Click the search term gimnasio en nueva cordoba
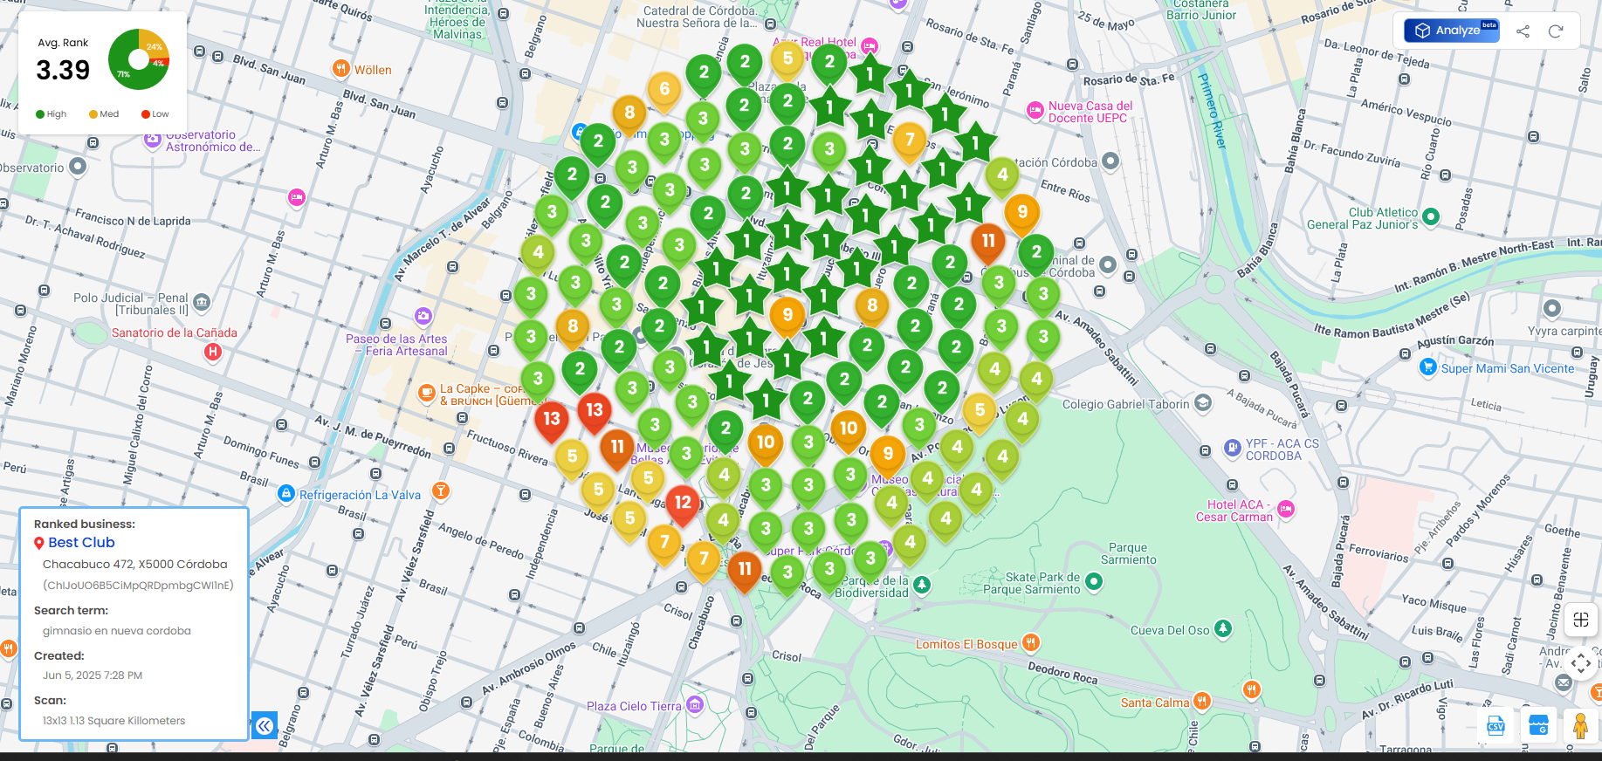The width and height of the screenshot is (1602, 761). pyautogui.click(x=117, y=631)
